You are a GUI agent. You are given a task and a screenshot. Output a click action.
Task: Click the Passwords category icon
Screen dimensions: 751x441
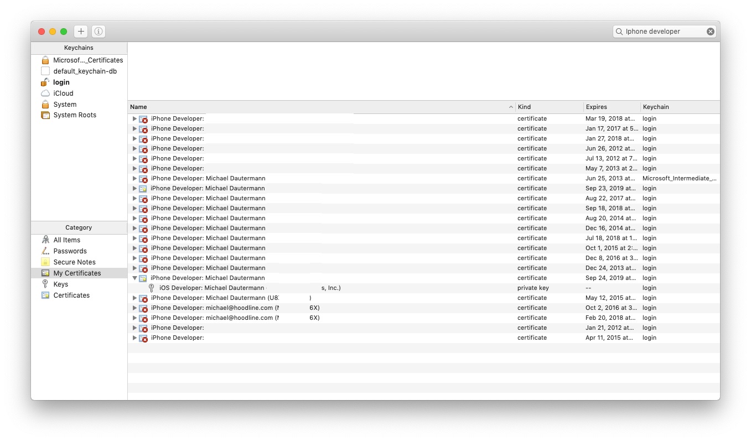click(45, 251)
